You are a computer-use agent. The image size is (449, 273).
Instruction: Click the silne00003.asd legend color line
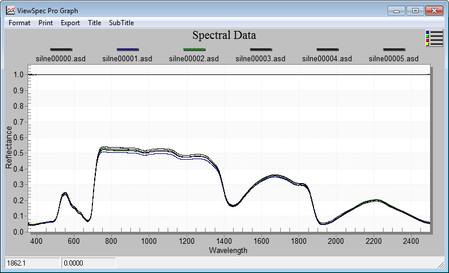pos(261,49)
